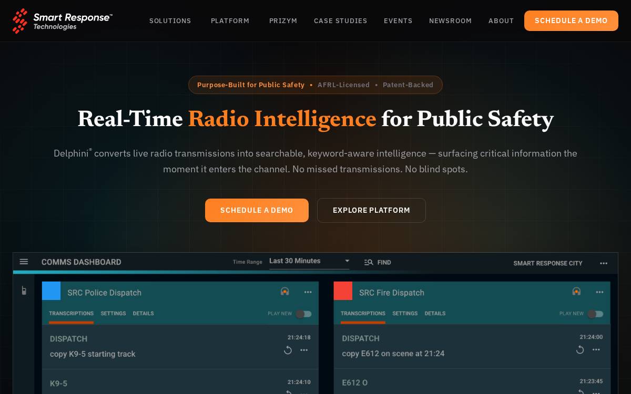631x394 pixels.
Task: Select Transcriptions tab in Police Dispatch
Action: click(72, 314)
